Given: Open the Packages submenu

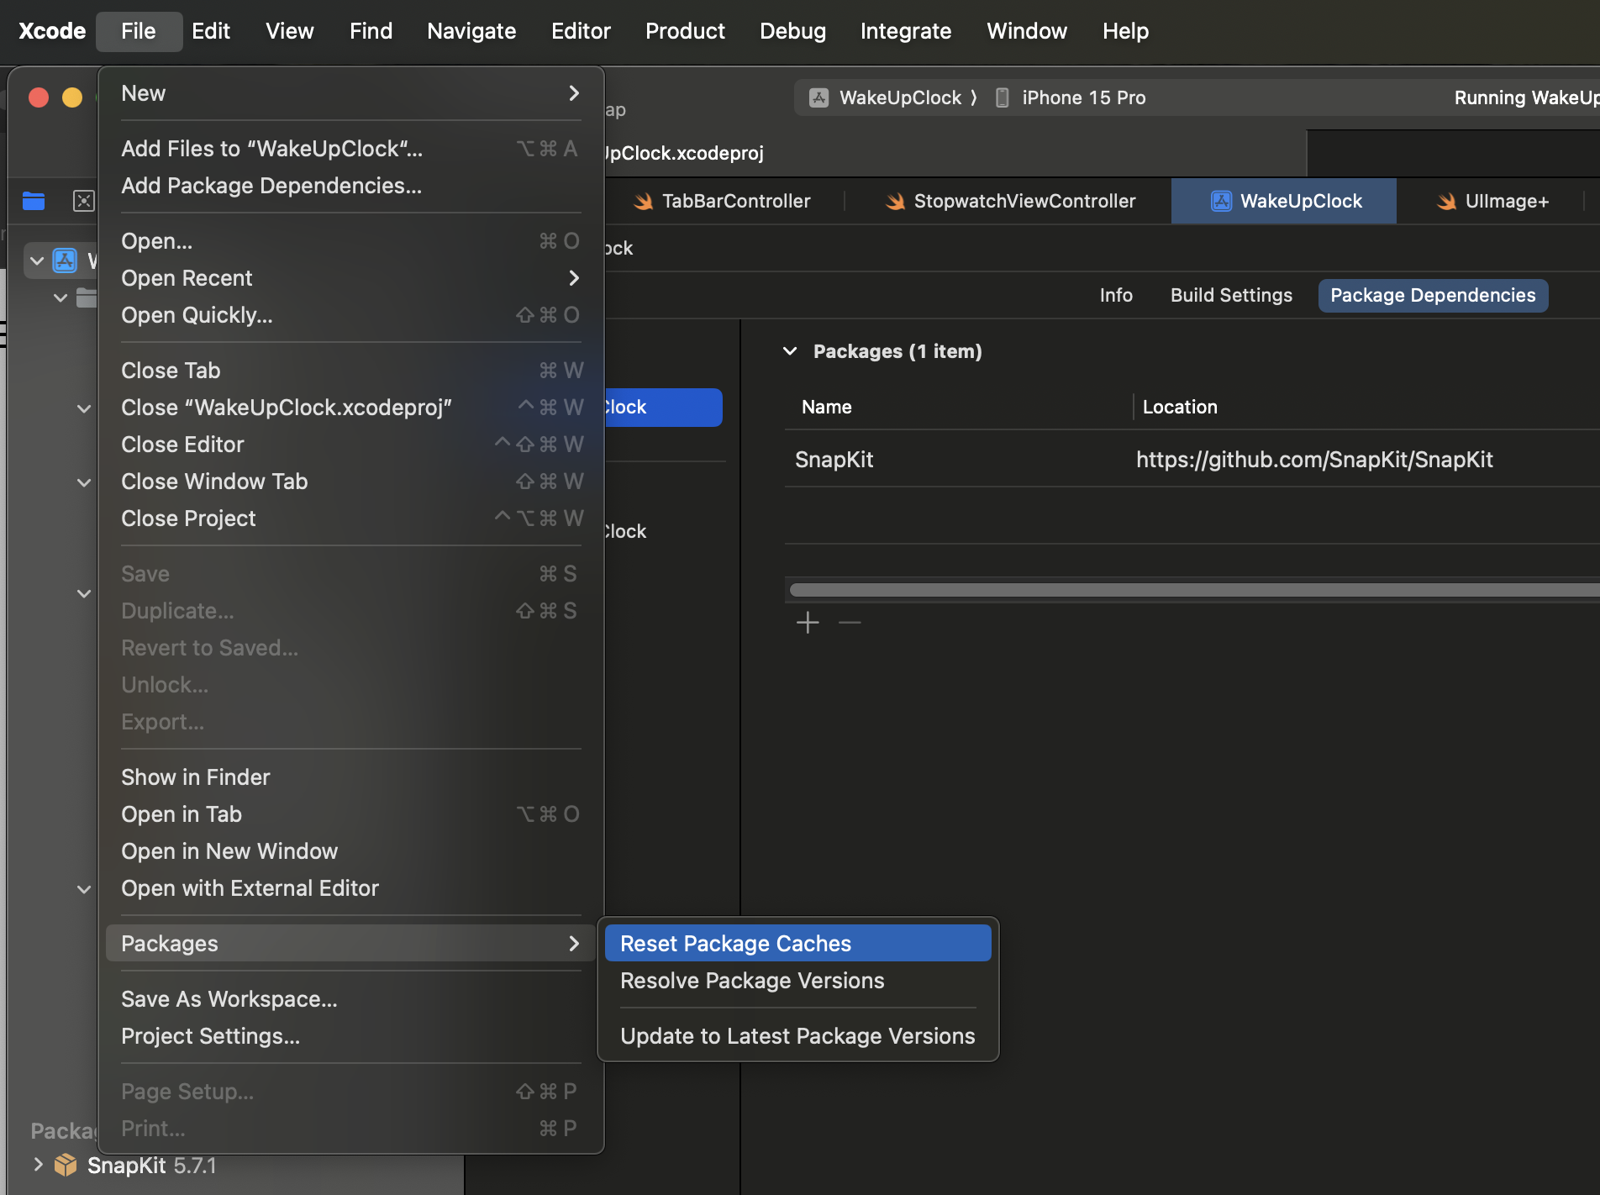Looking at the screenshot, I should pos(351,944).
